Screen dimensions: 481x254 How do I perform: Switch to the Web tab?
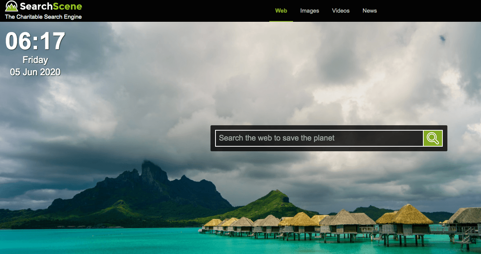coord(281,11)
